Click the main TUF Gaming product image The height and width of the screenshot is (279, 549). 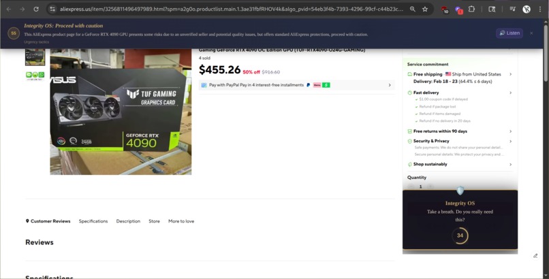tap(121, 112)
